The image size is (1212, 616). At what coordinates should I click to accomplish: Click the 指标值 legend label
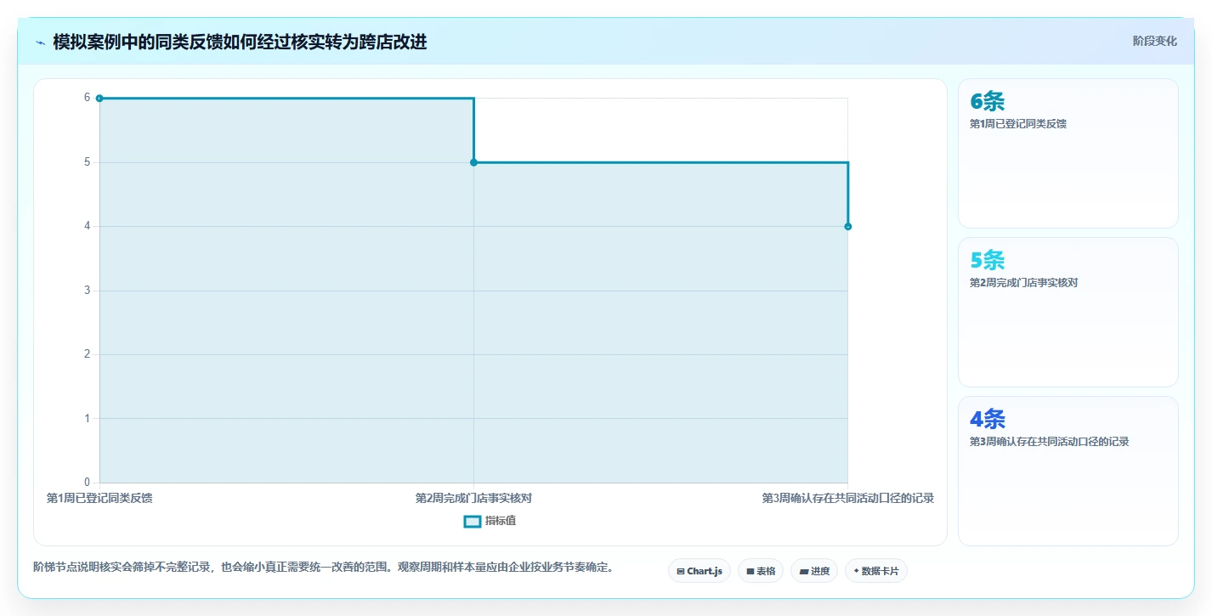(x=501, y=521)
